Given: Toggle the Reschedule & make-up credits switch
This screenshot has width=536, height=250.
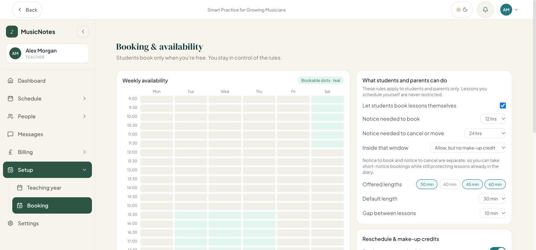Looking at the screenshot, I should 497,248.
